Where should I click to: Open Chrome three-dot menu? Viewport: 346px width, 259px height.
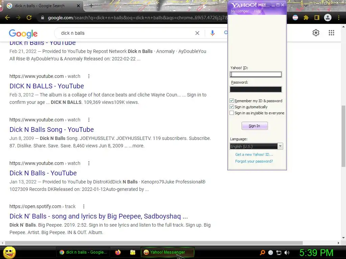tap(339, 18)
